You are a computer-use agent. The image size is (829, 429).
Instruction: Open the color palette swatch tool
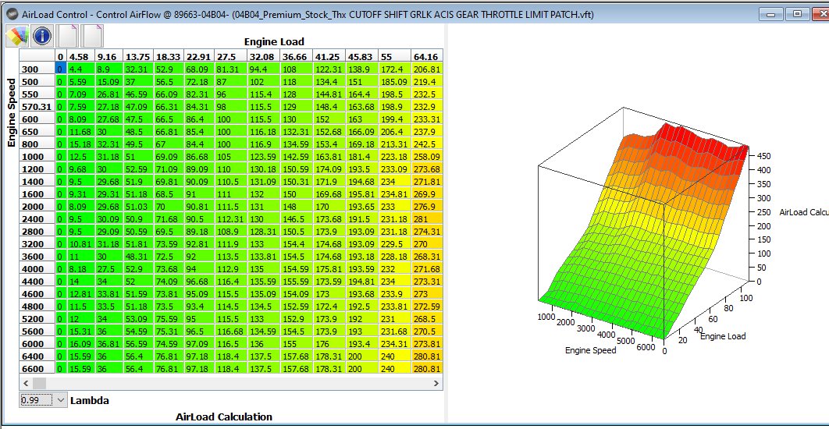point(17,36)
